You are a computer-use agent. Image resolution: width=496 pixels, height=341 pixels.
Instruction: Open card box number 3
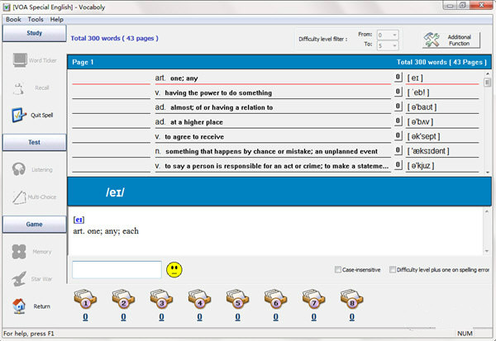[x=162, y=299]
